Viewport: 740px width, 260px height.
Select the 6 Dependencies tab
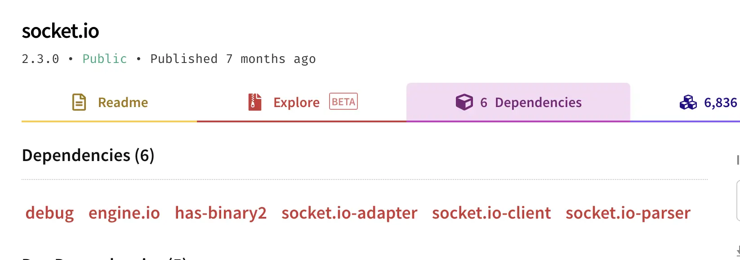518,103
